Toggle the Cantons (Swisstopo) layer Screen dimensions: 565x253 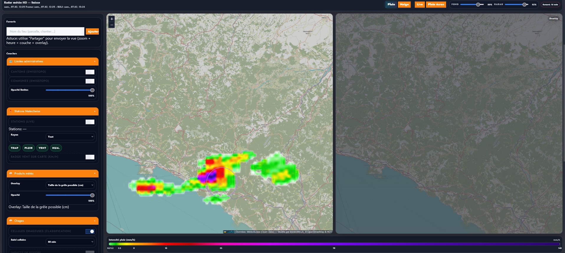tap(90, 72)
